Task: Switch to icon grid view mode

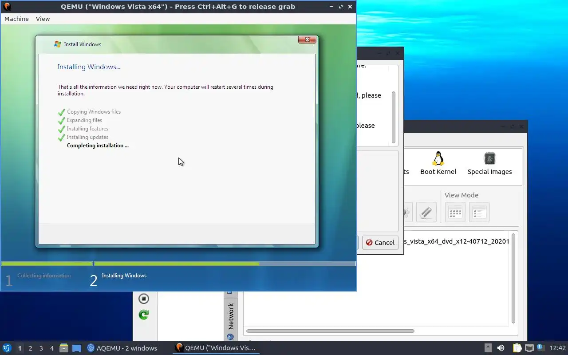Action: [x=455, y=212]
